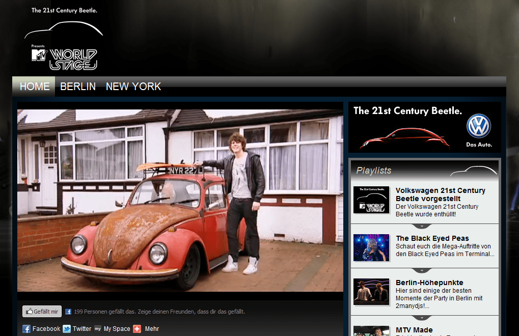Click the small Facebook icon beside like count
Image resolution: width=519 pixels, height=336 pixels.
68,312
